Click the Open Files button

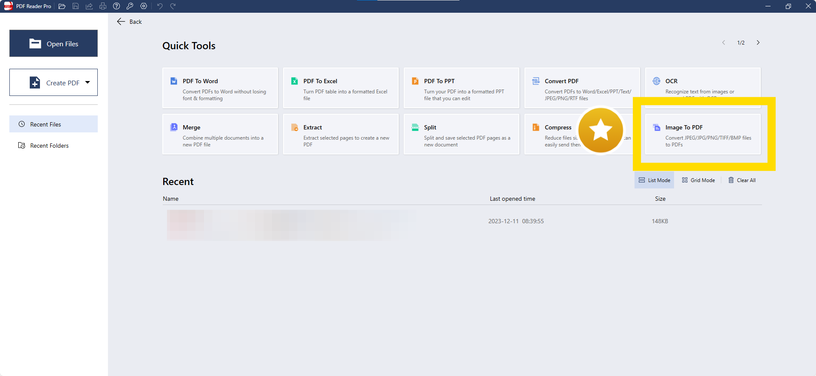(54, 44)
